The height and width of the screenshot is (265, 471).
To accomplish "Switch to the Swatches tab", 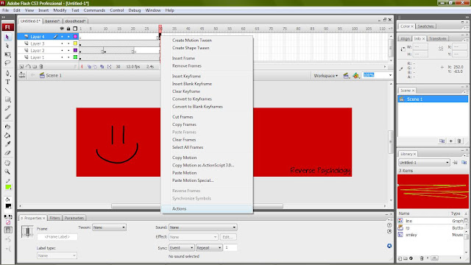I will pyautogui.click(x=425, y=26).
